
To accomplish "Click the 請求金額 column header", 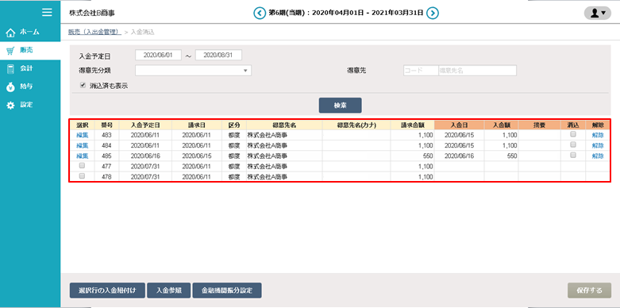I will 413,125.
